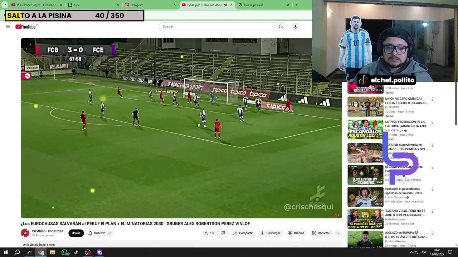Viewport: 458px width, 257px height.
Task: Open options for El Chavo del 8 video
Action: click(x=432, y=167)
